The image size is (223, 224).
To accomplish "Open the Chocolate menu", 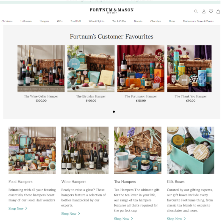I will (155, 21).
